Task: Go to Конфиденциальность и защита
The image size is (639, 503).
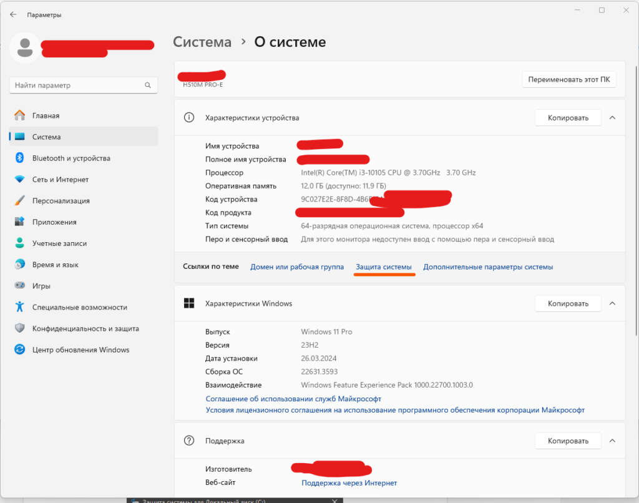Action: click(84, 328)
